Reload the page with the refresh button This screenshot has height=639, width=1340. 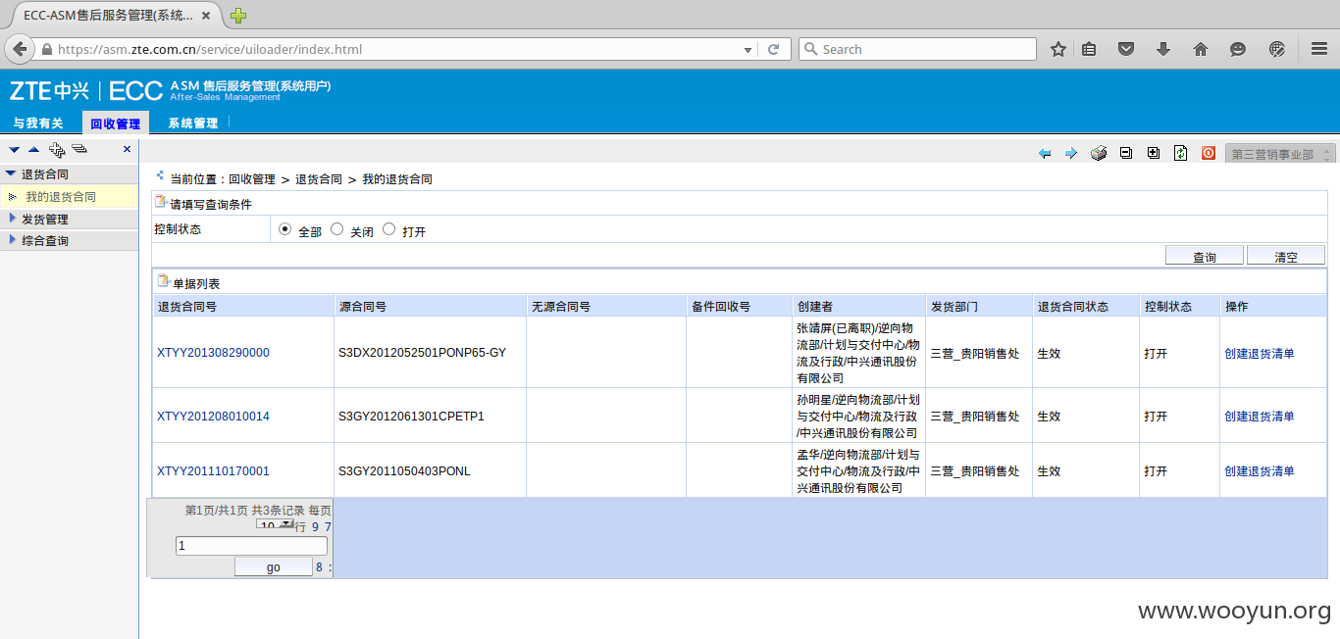[x=773, y=49]
